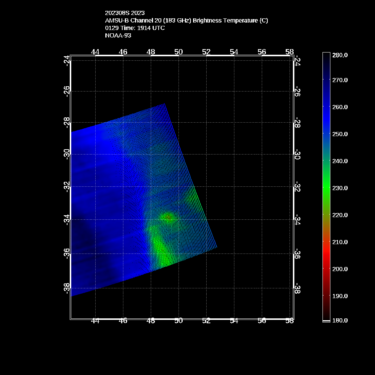Screen dimensions: 375x375
Task: Pick the bright green region of the colorbar
Action: click(326, 187)
